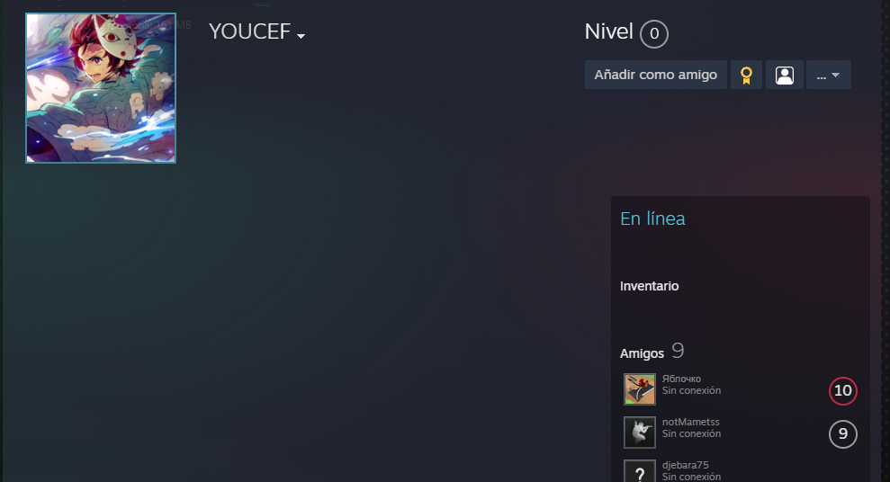Click YOUCEF's anime profile avatar
This screenshot has height=482, width=890.
[101, 88]
